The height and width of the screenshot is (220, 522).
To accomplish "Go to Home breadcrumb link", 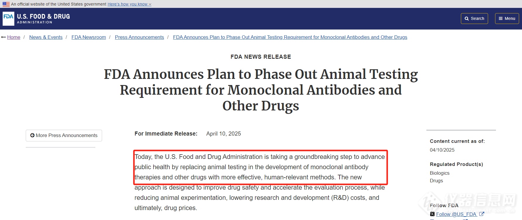I will click(x=14, y=37).
